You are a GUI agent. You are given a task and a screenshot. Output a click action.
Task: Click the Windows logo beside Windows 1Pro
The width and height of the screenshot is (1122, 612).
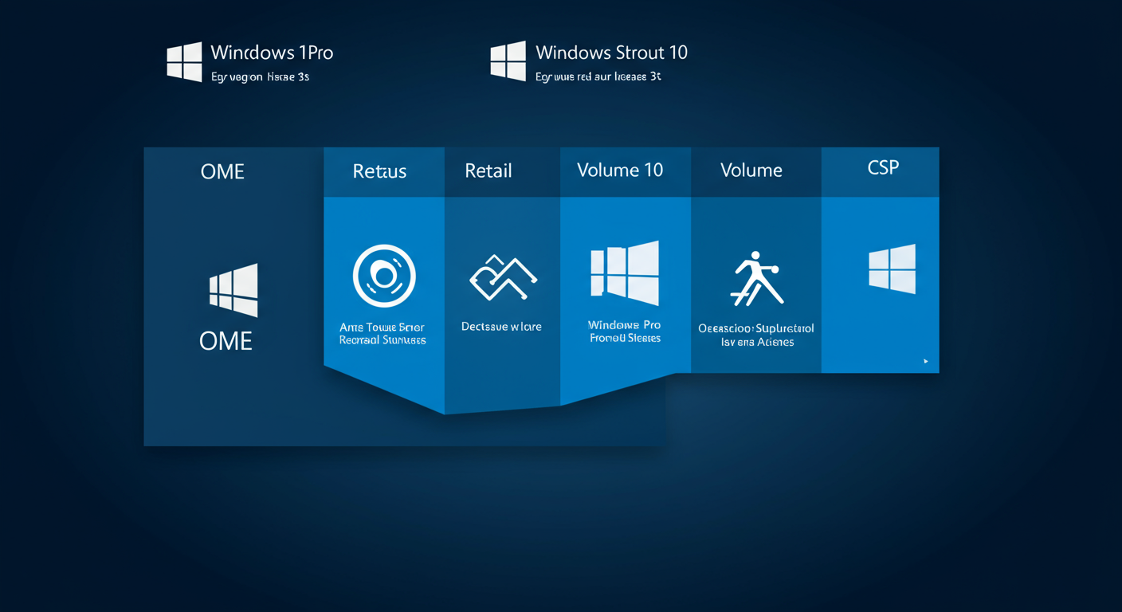[184, 62]
